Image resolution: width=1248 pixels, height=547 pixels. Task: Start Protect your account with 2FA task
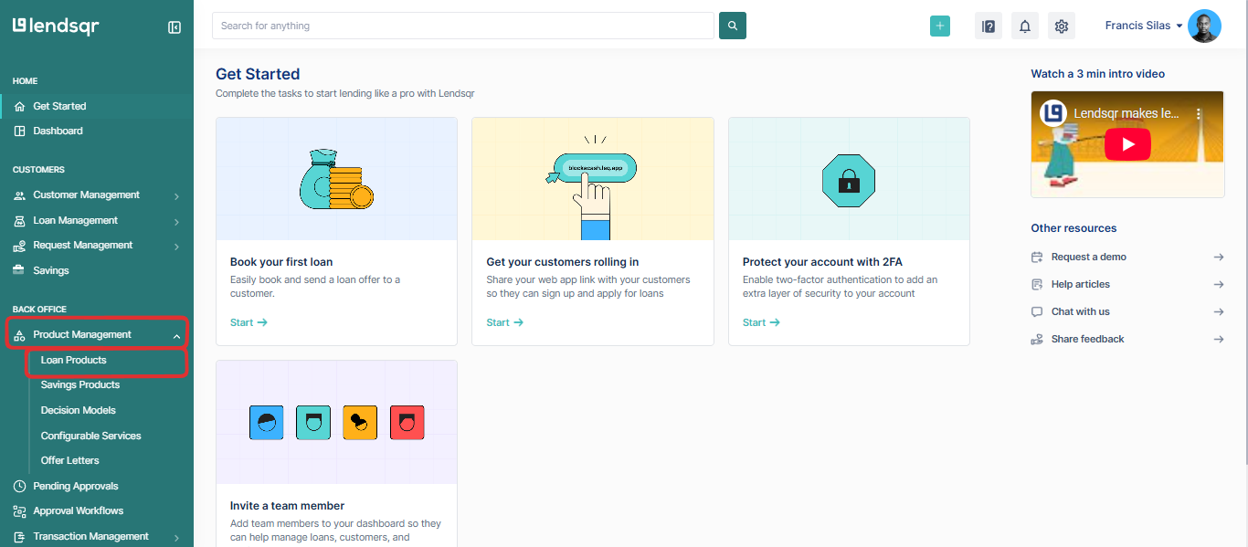tap(761, 322)
